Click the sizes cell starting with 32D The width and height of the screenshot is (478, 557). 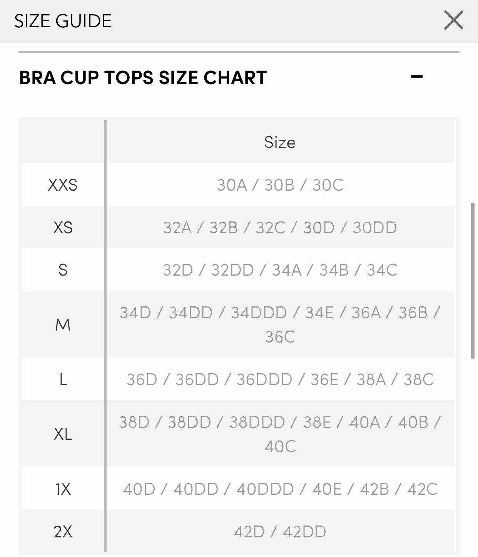pos(280,270)
